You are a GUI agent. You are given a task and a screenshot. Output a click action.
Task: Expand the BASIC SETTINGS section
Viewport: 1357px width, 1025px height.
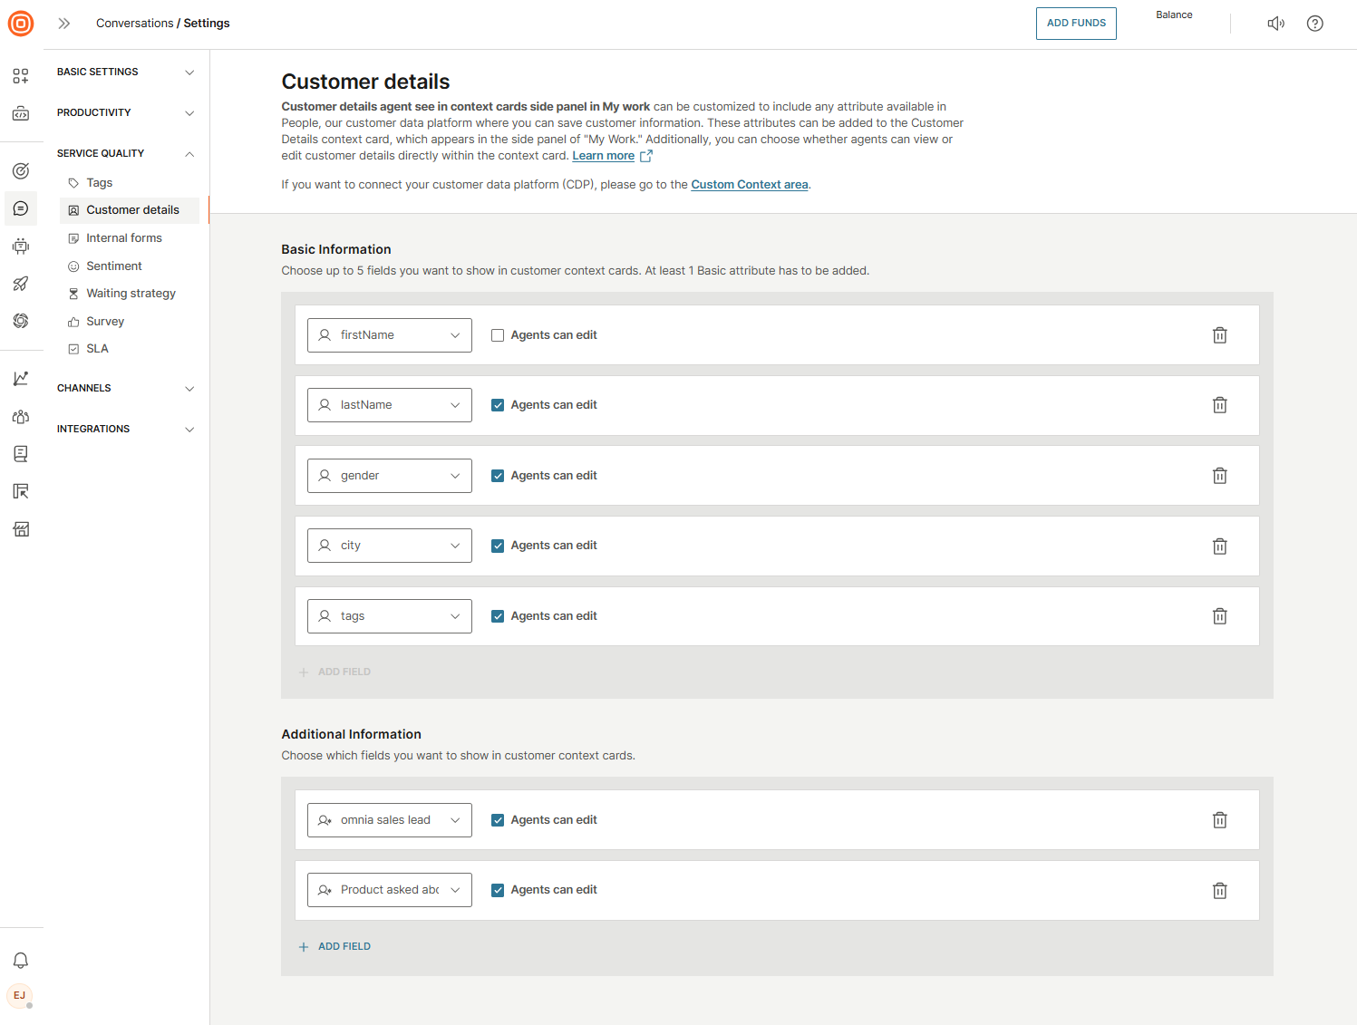pos(125,73)
